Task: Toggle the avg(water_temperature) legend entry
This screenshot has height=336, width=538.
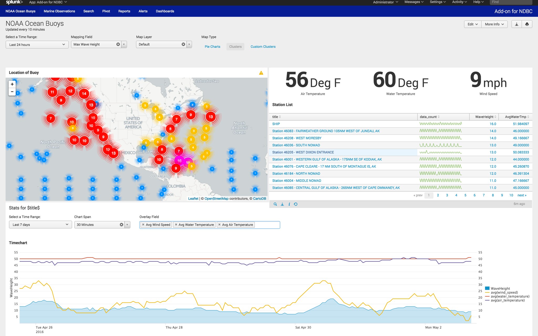Action: 507,296
